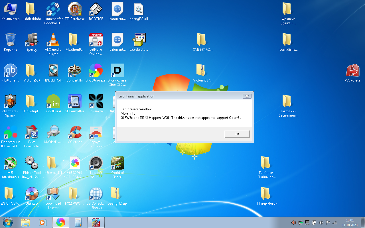Select the CCleaner shortcut icon
This screenshot has width=365, height=228.
[x=75, y=135]
